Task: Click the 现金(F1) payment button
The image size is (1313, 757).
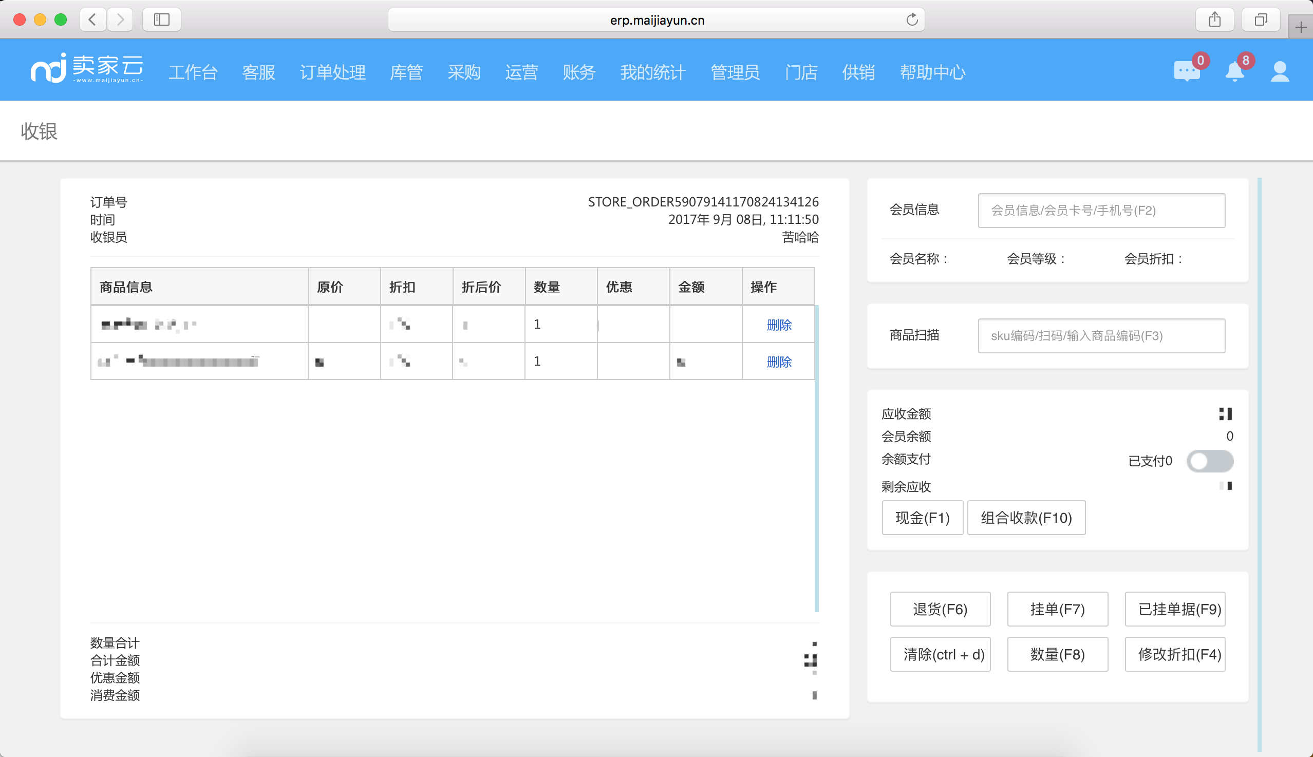Action: pos(923,518)
